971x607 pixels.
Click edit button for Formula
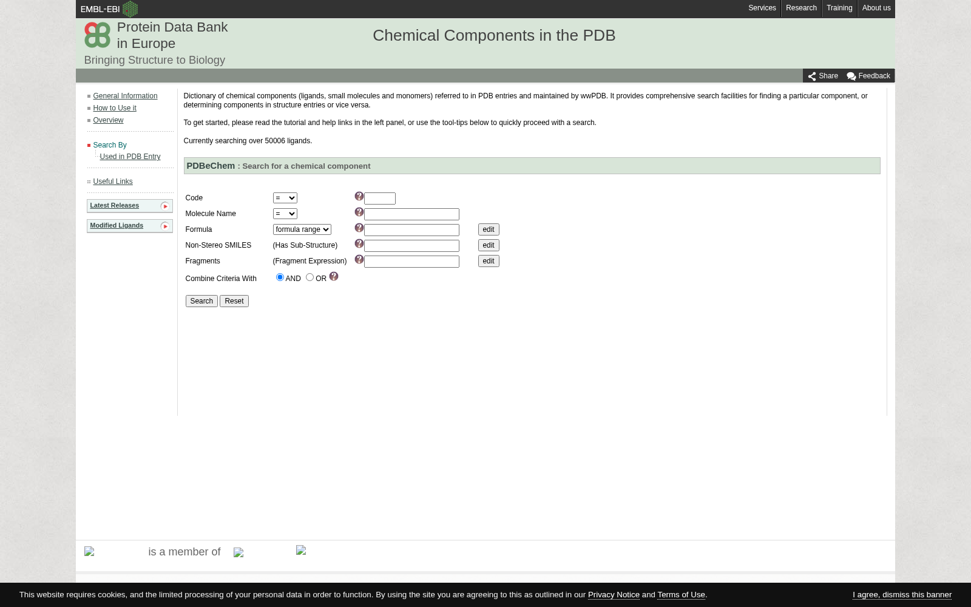click(489, 229)
